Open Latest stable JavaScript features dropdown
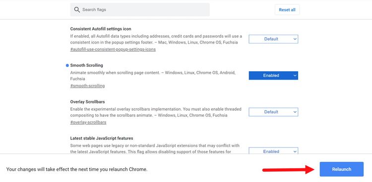372x182 pixels. click(273, 151)
